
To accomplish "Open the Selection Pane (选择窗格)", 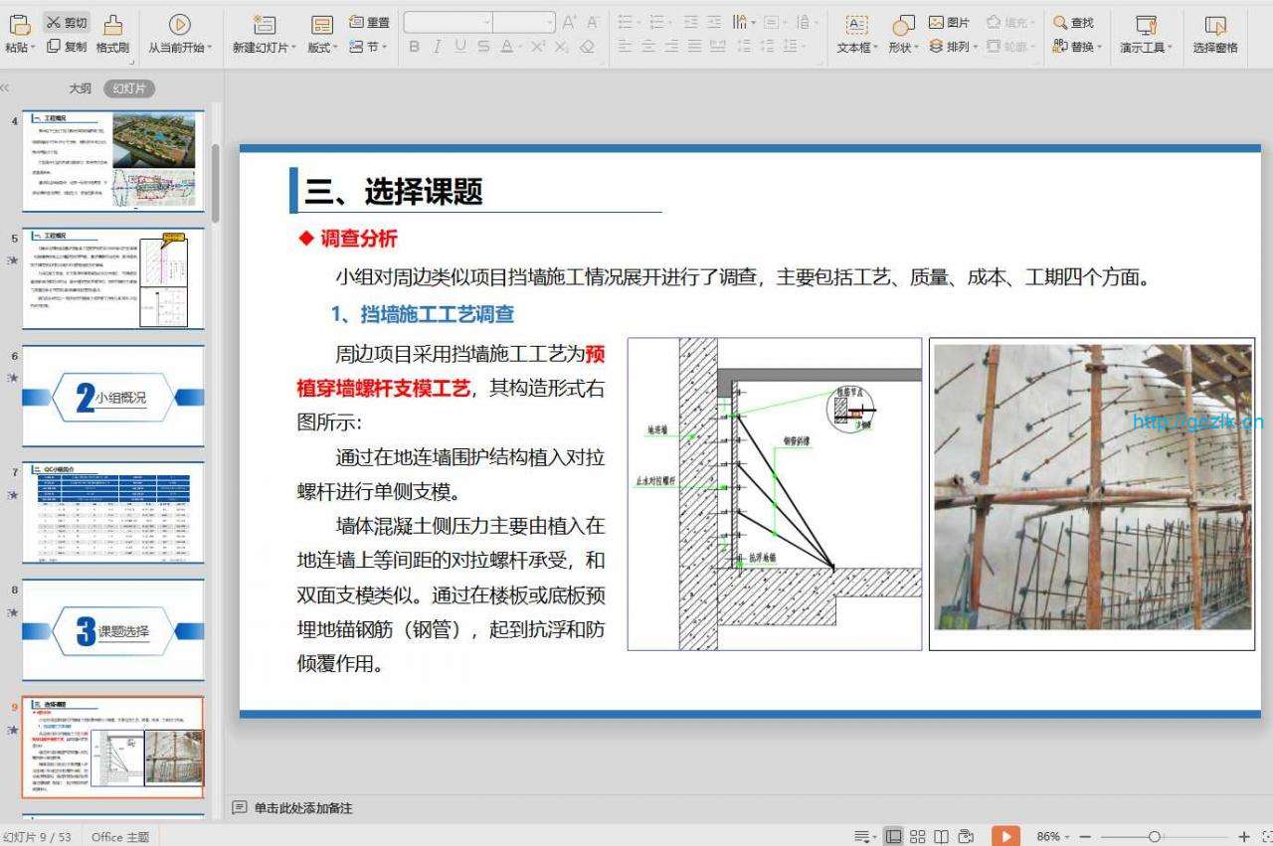I will tap(1214, 33).
